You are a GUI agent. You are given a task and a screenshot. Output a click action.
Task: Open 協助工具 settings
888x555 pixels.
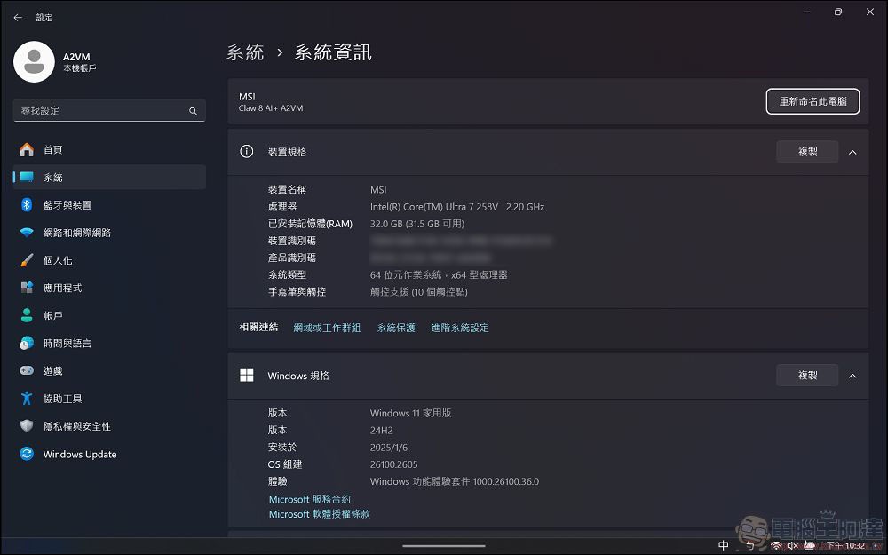(x=109, y=399)
